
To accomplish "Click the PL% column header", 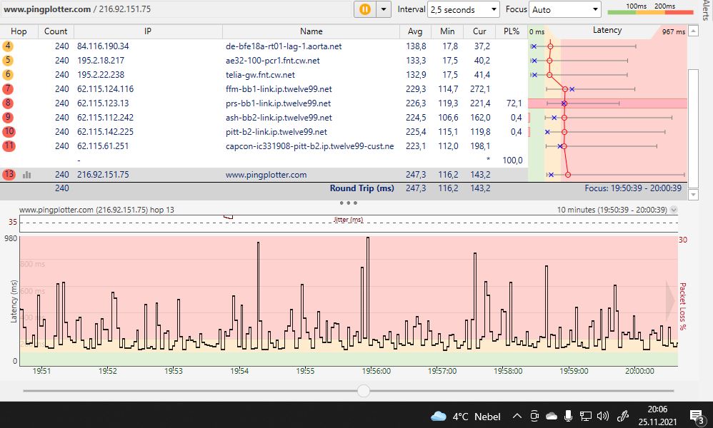I will pos(512,31).
